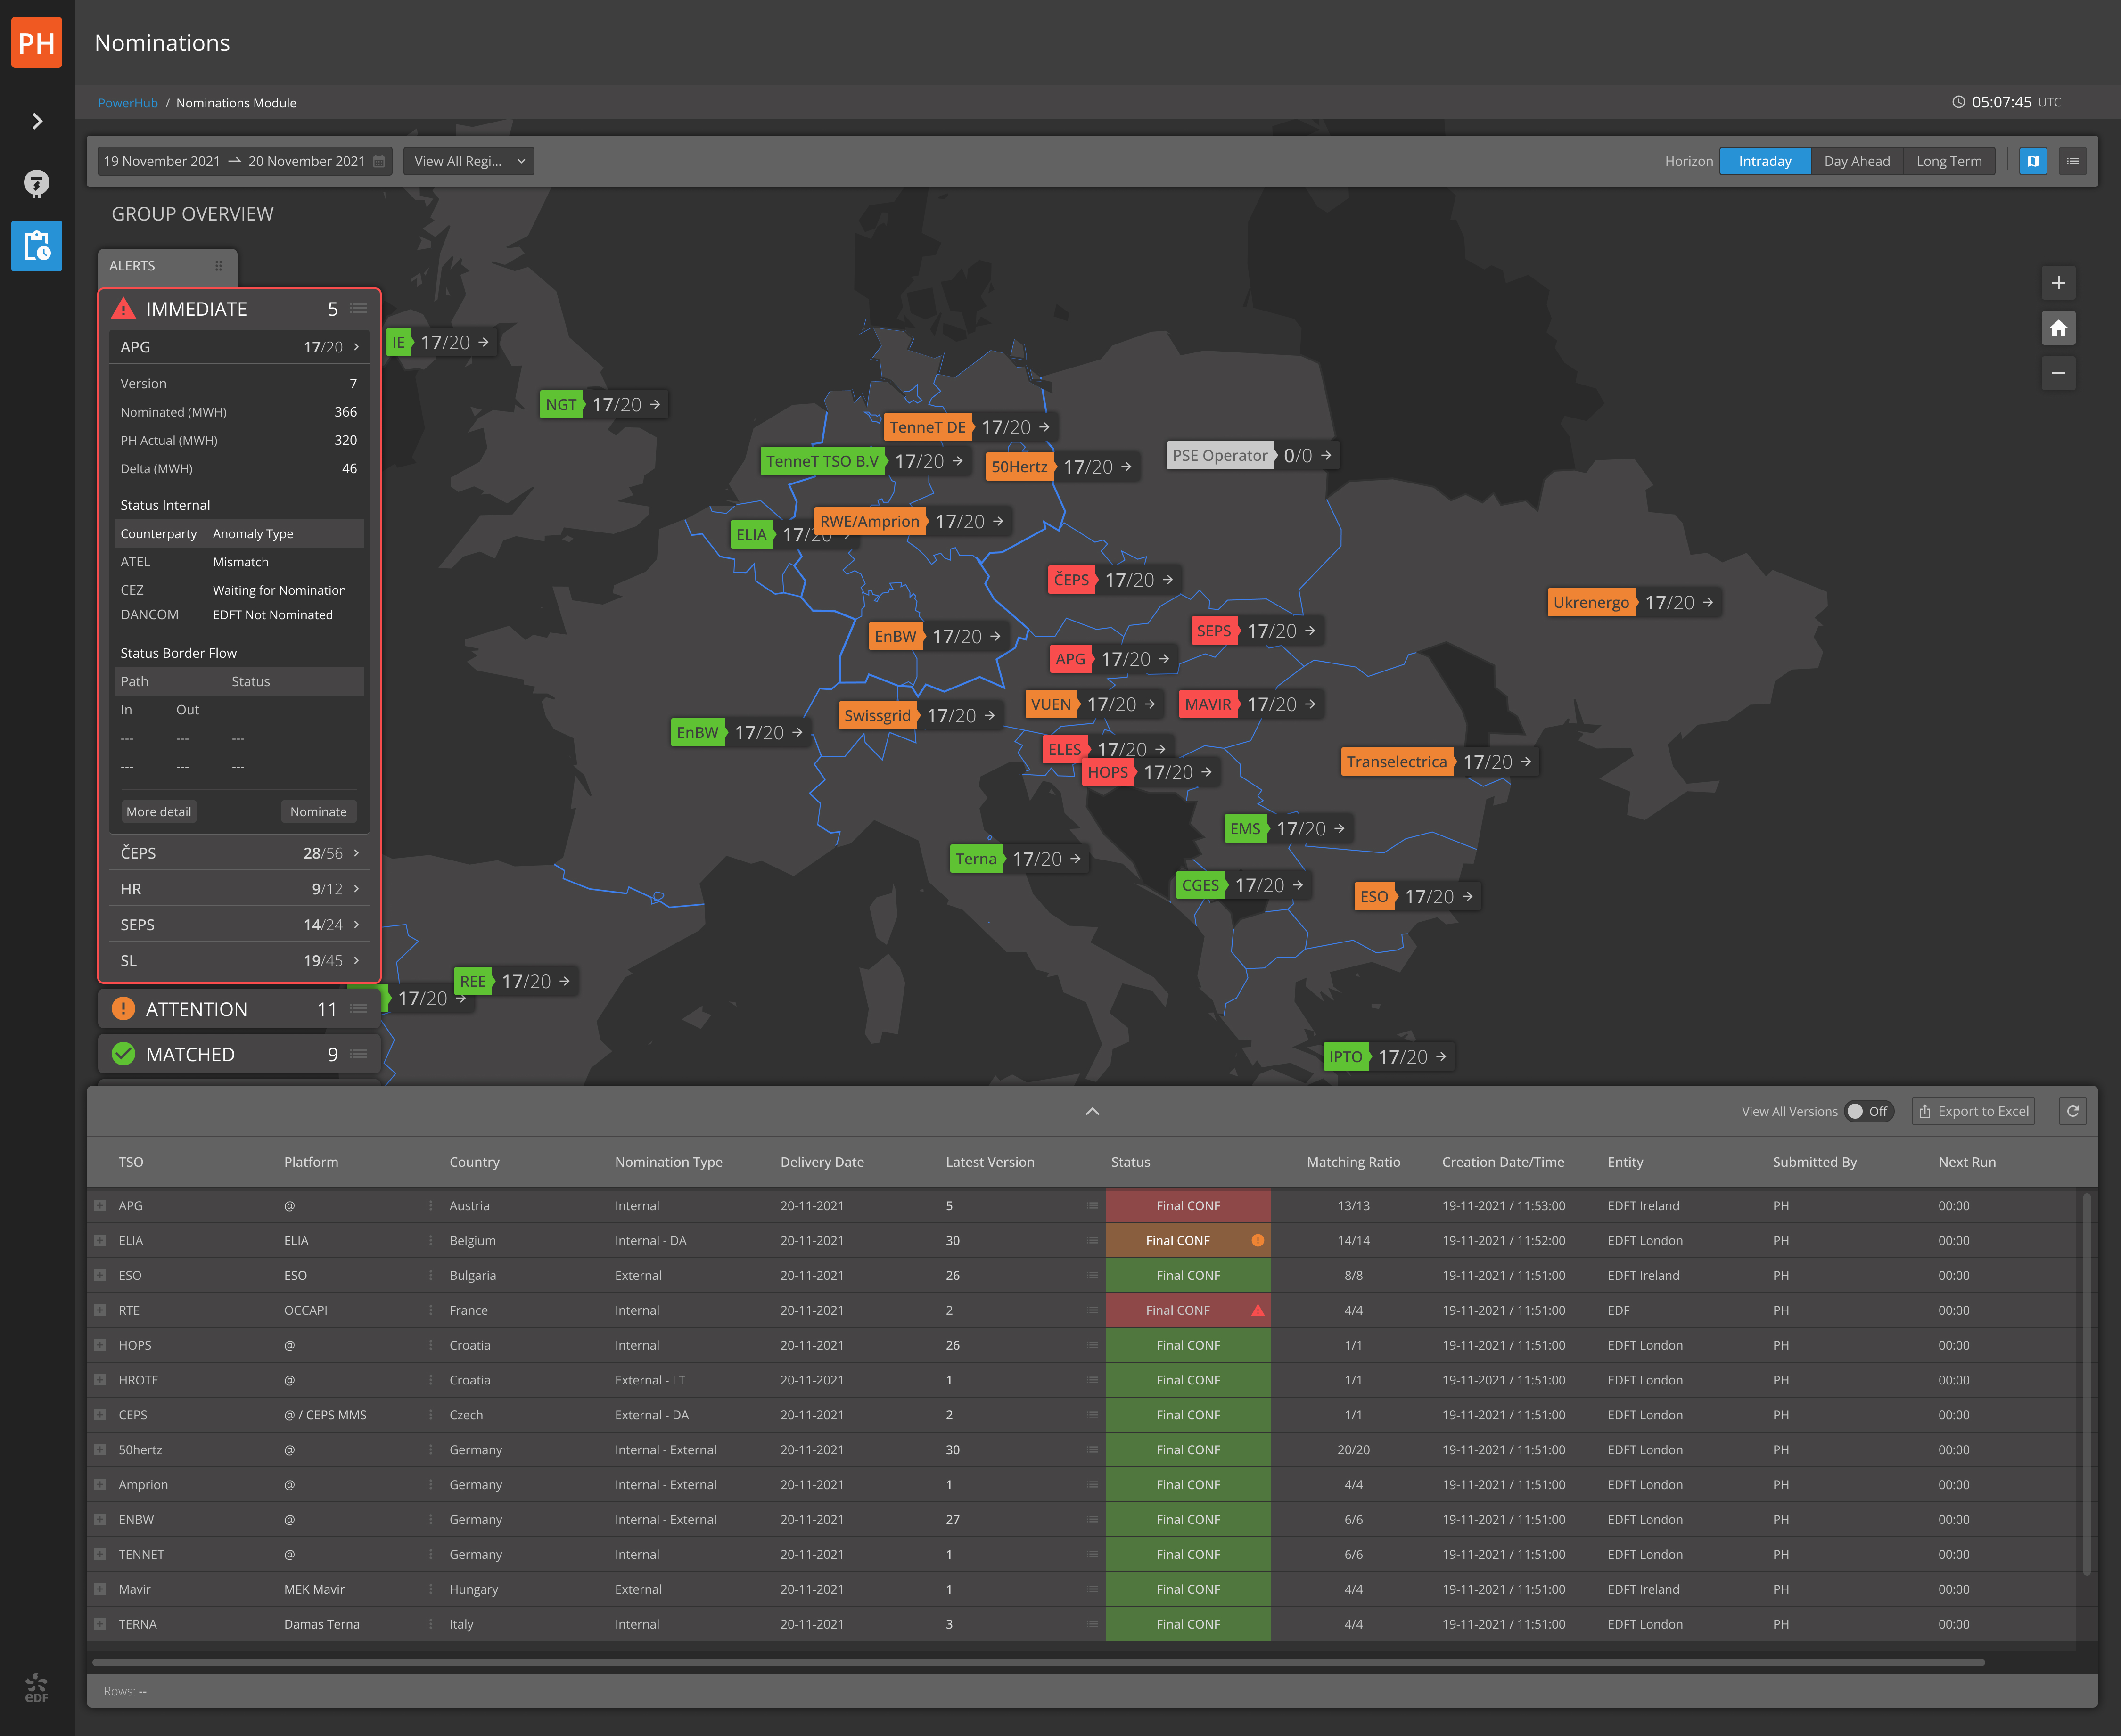The height and width of the screenshot is (1736, 2121).
Task: Select the Long Term horizon tab
Action: coord(1948,161)
